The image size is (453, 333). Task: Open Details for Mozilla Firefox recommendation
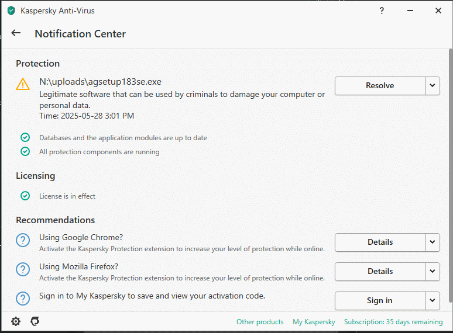click(380, 271)
